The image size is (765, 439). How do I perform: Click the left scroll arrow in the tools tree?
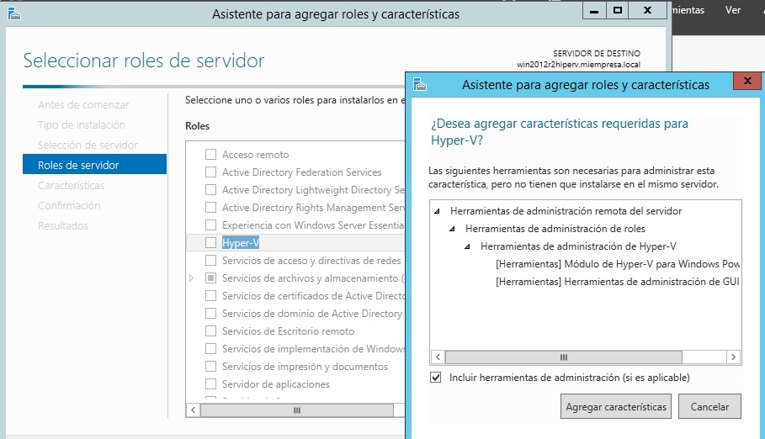(437, 357)
